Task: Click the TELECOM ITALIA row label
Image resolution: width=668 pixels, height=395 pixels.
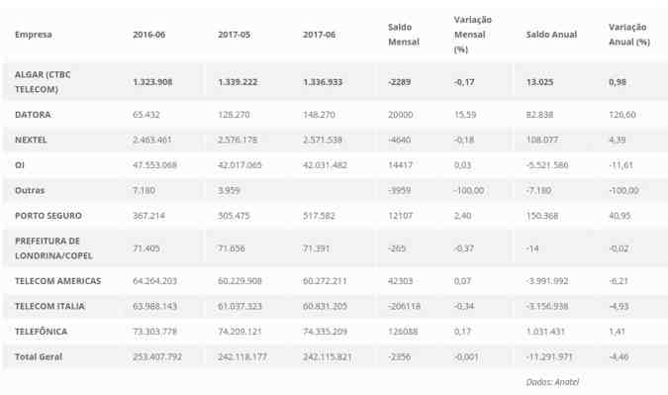Action: (49, 306)
